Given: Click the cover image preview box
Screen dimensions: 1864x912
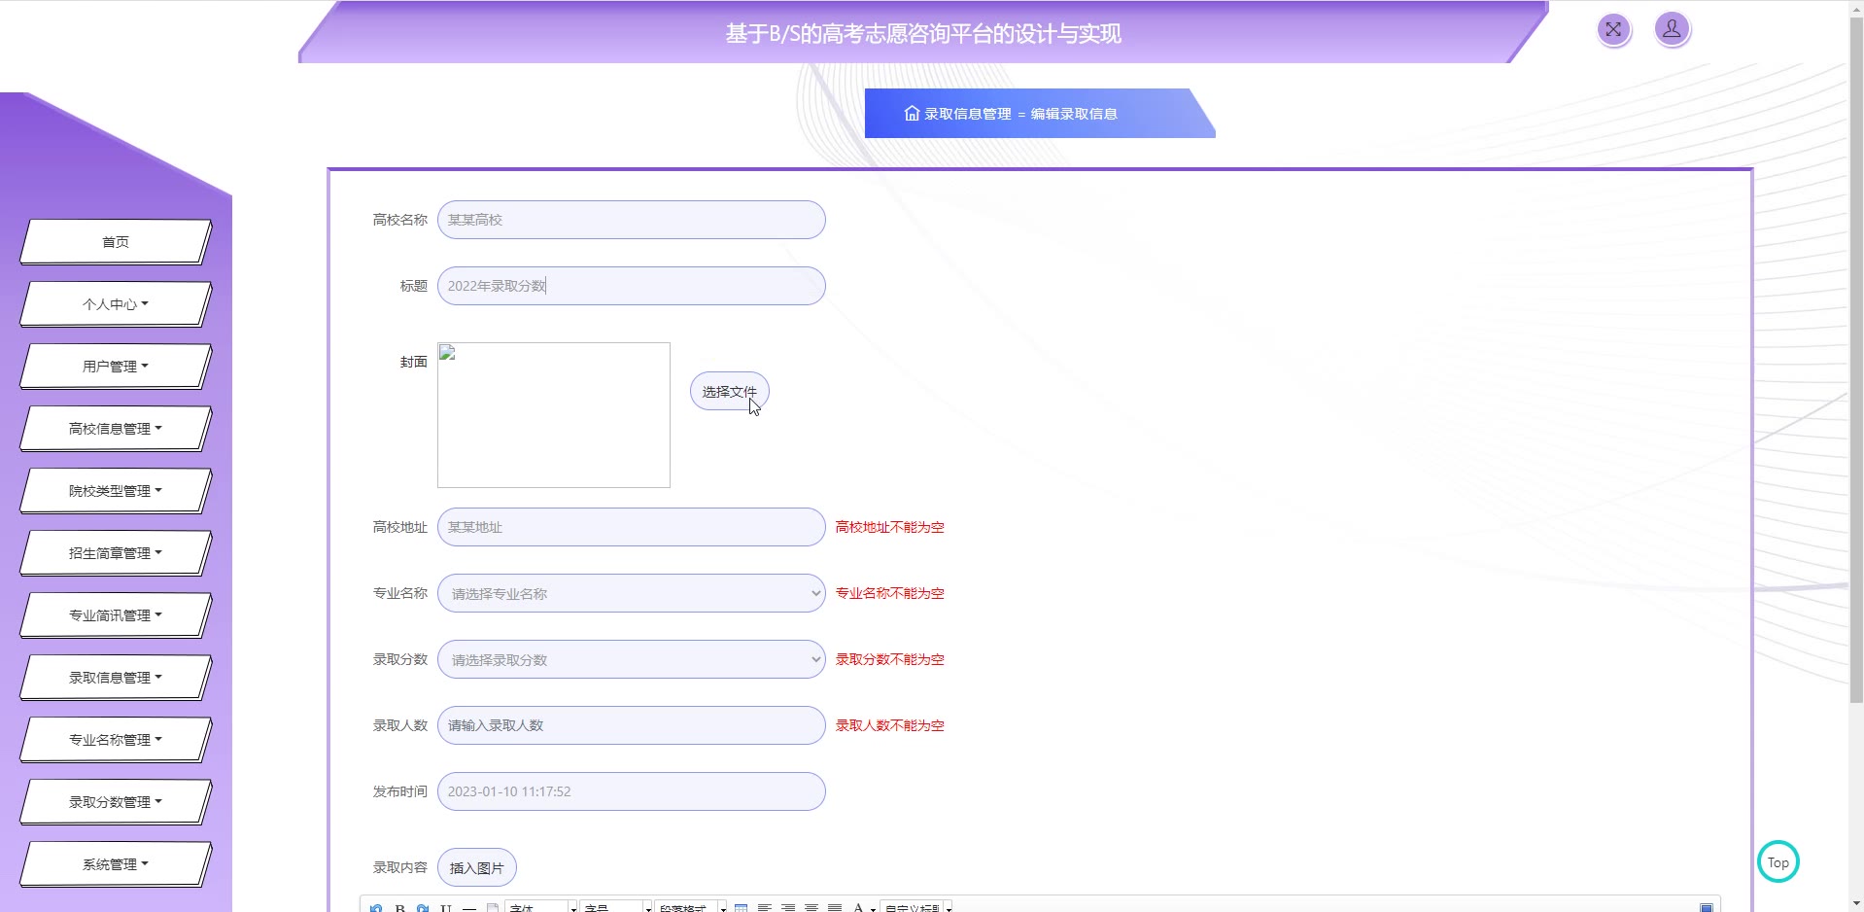Looking at the screenshot, I should pos(554,415).
